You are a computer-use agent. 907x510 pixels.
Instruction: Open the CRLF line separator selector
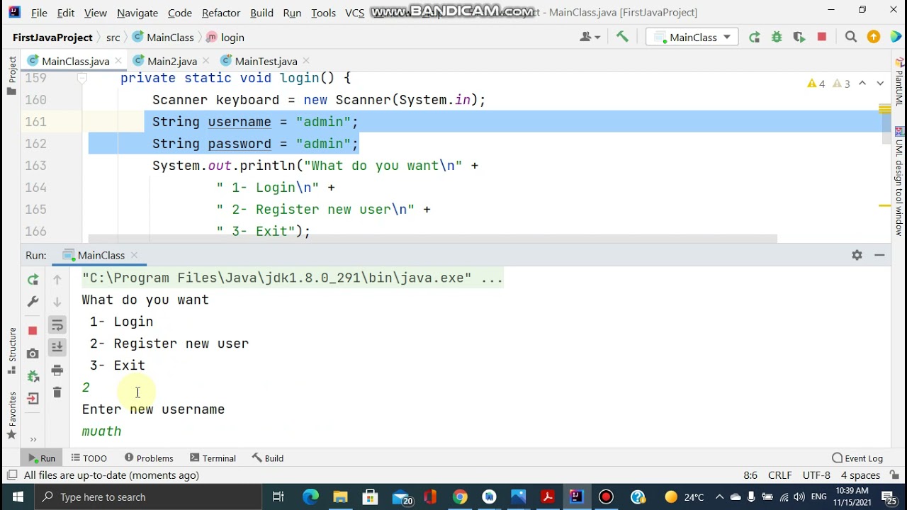(780, 475)
